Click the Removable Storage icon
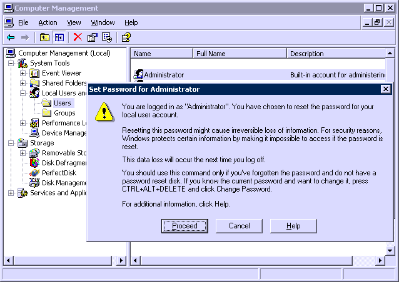The height and width of the screenshot is (282, 399). tap(34, 153)
